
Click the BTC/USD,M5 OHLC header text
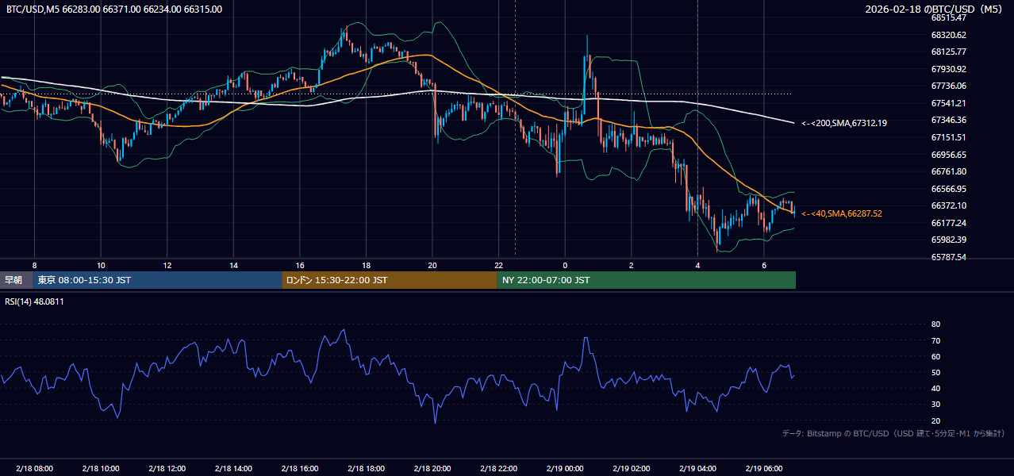(x=114, y=10)
